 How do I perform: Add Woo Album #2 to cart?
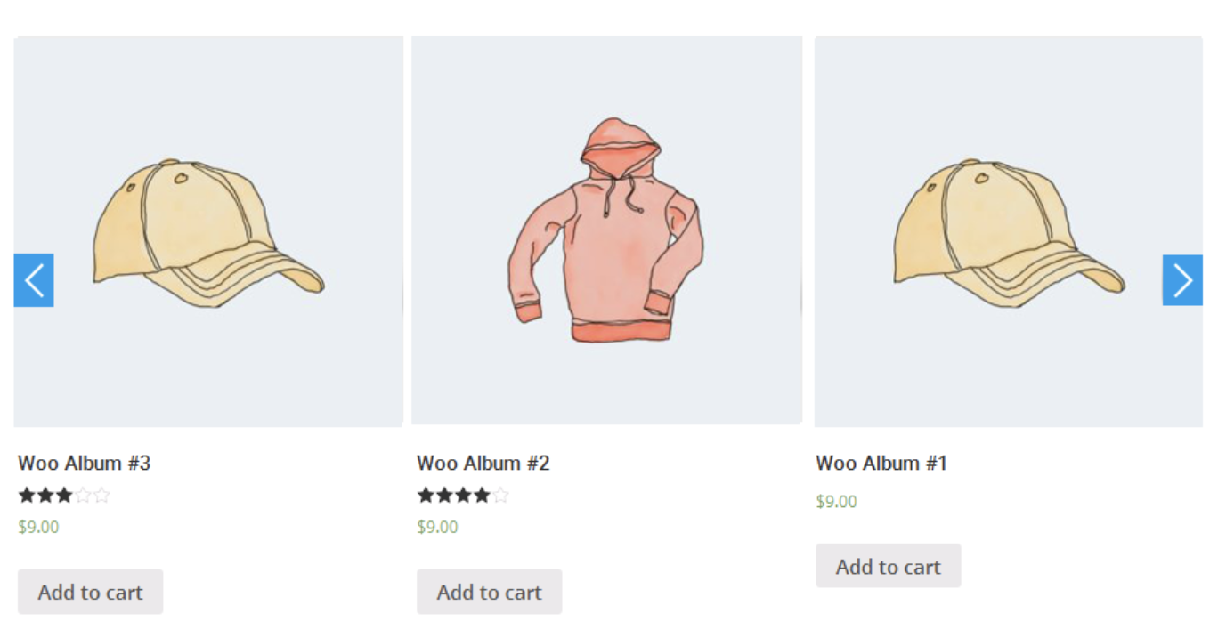489,592
